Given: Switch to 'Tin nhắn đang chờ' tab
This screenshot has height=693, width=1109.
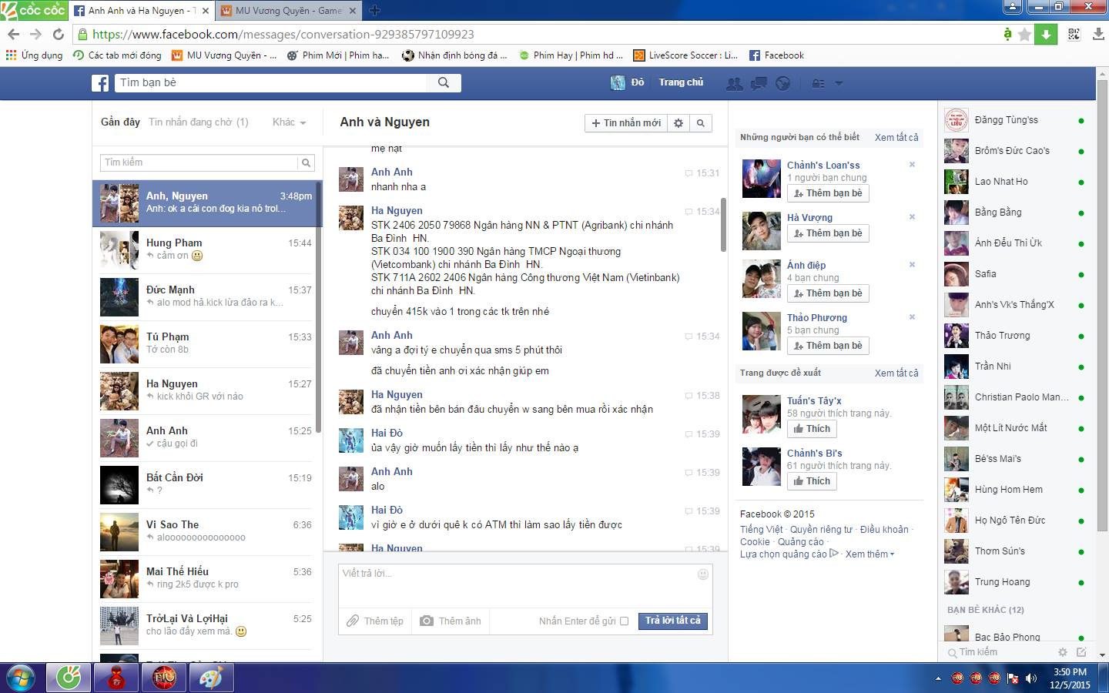Looking at the screenshot, I should click(198, 122).
